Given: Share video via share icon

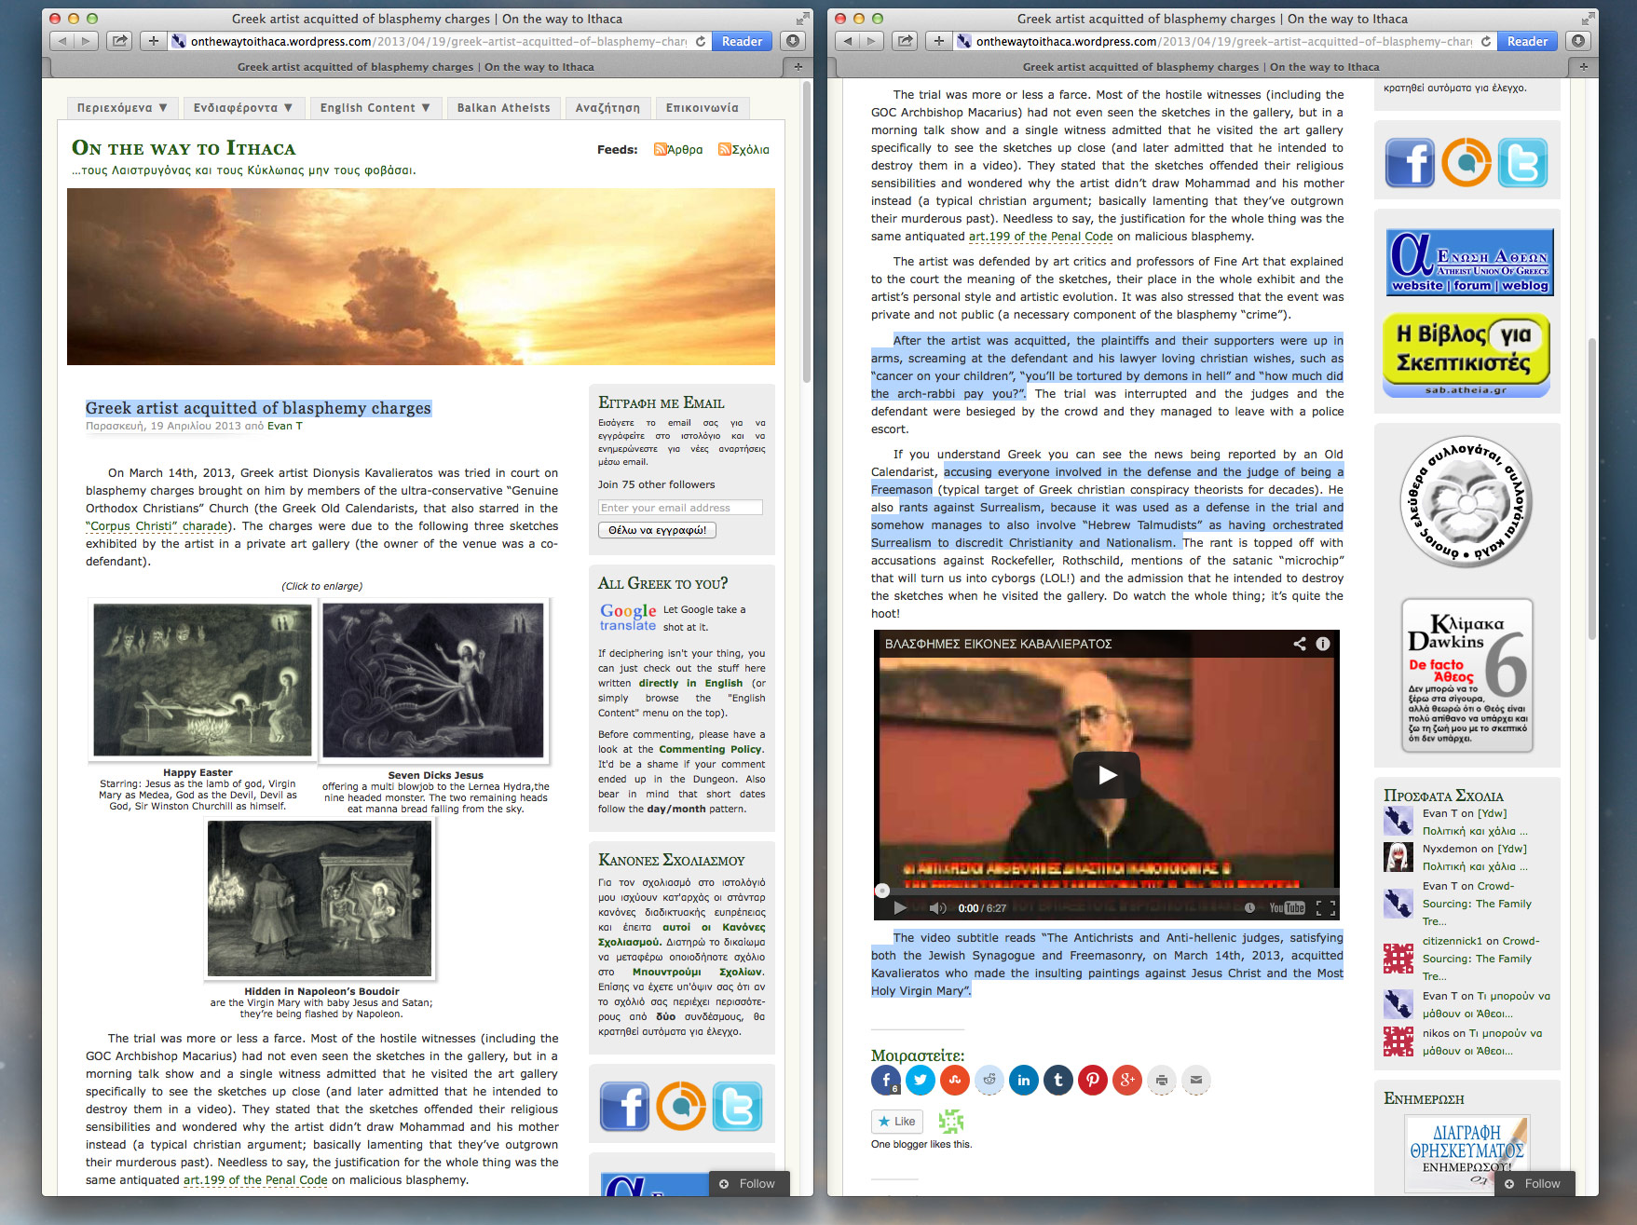Looking at the screenshot, I should (x=1300, y=644).
